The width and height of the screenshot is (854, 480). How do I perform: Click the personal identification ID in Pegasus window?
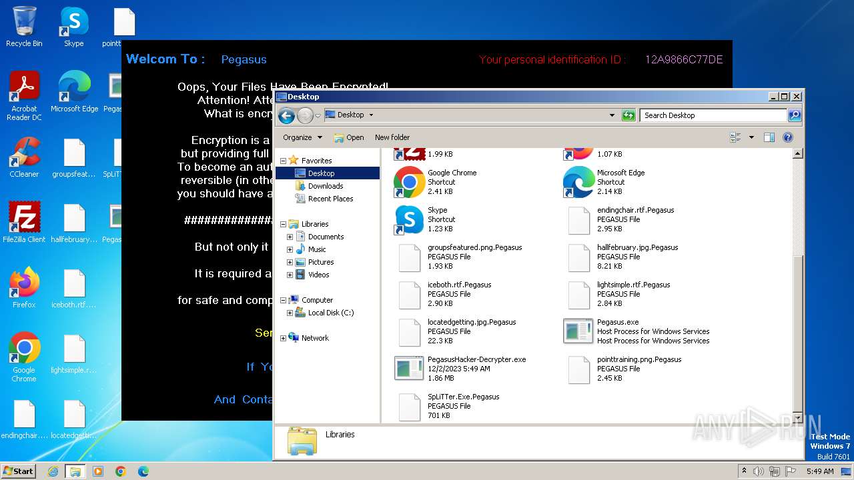pos(684,59)
